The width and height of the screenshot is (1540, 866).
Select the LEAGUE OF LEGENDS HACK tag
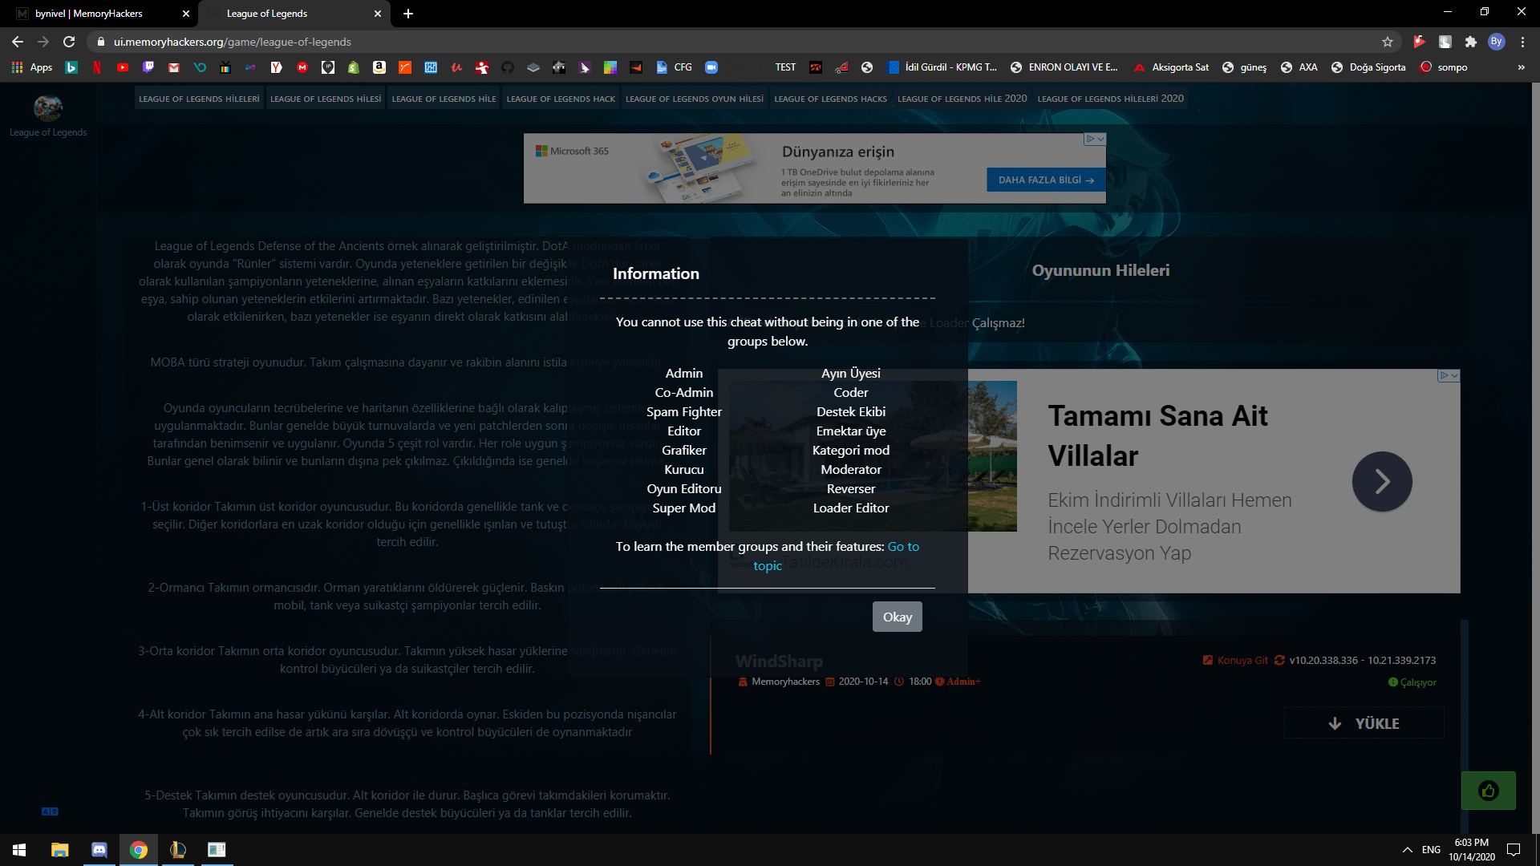tap(561, 99)
